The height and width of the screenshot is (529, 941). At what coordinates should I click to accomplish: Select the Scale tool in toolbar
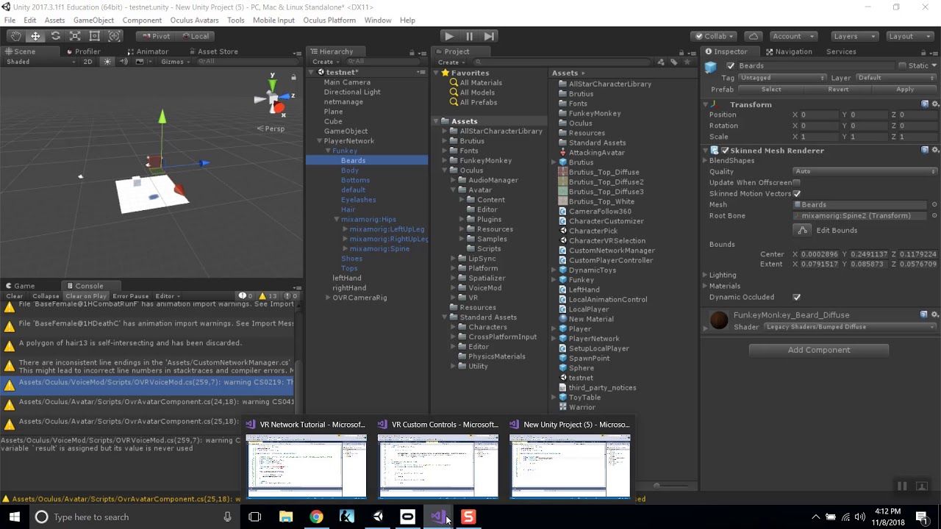[x=75, y=36]
